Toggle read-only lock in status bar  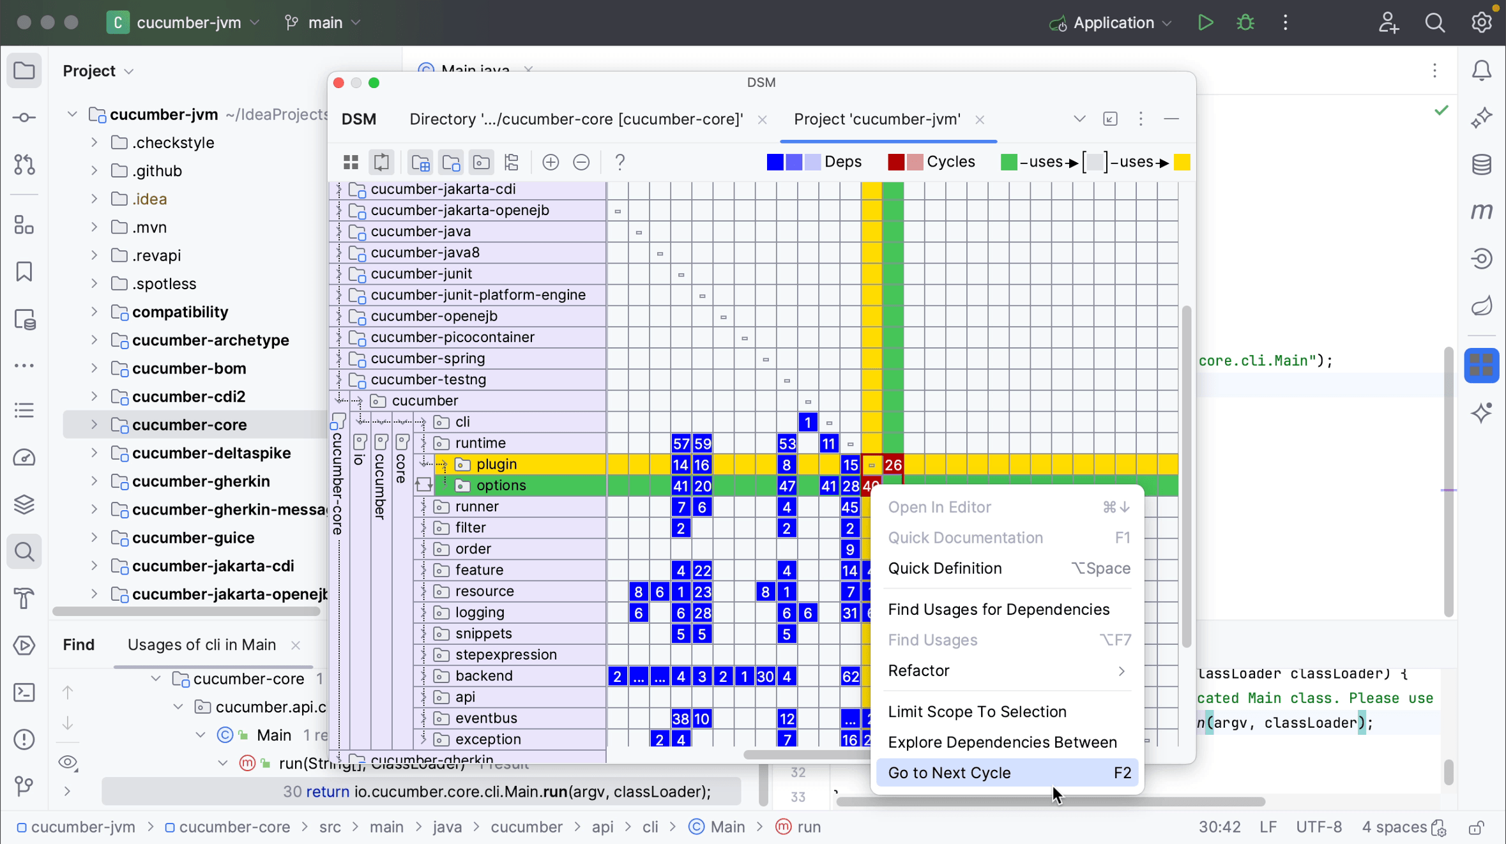click(x=1475, y=827)
